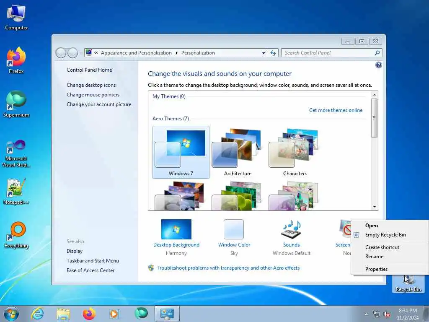Select the Characters theme

point(295,152)
